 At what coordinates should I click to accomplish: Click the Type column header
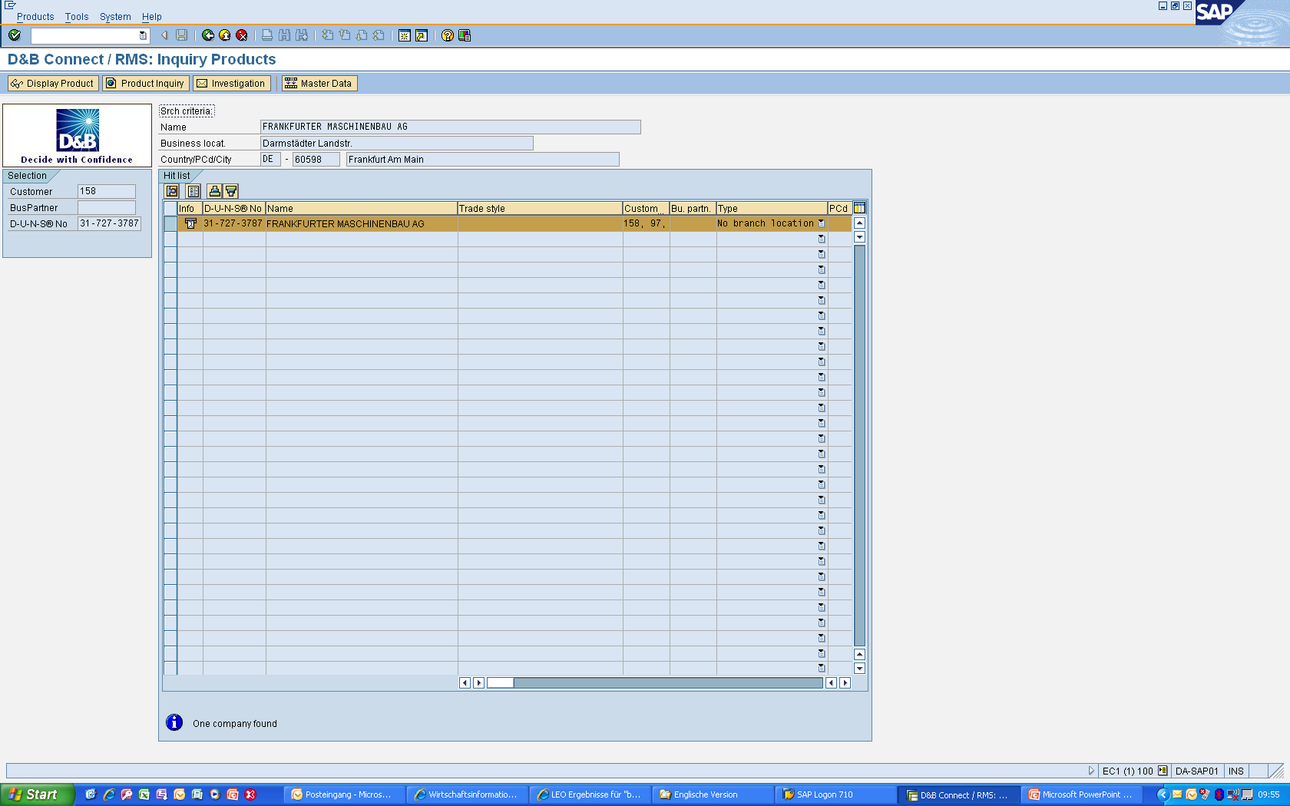771,208
